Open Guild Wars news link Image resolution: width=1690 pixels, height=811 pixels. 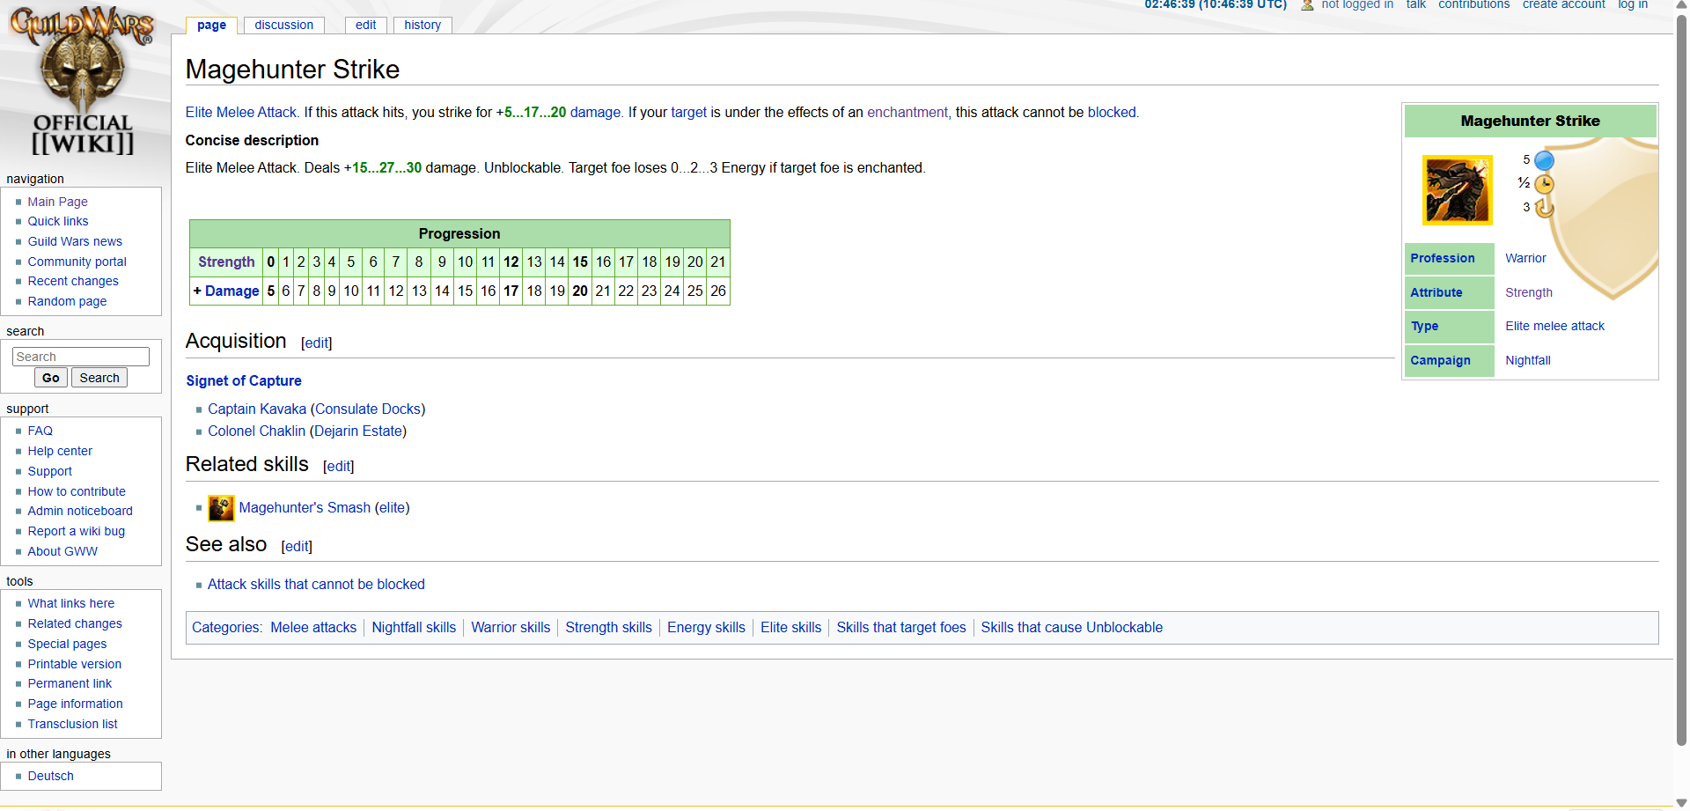[x=75, y=241]
